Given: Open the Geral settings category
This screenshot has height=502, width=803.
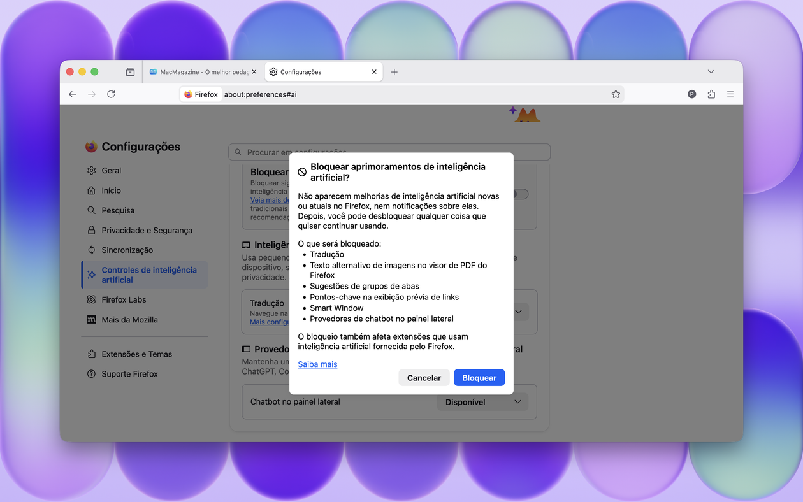Looking at the screenshot, I should tap(145, 171).
